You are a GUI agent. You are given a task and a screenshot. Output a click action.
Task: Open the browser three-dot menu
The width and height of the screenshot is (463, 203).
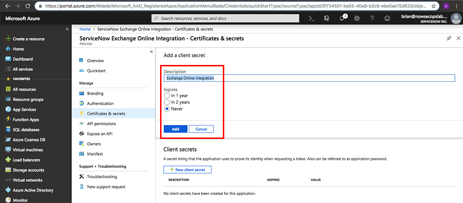457,6
